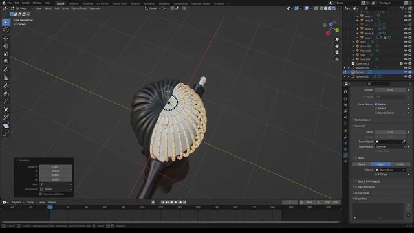The image size is (414, 233).
Task: Open the Control Points menu
Action: point(79,8)
